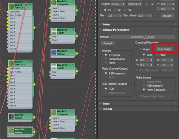Click the output socket of Map #33 Bitmap
The width and height of the screenshot is (179, 139).
point(34,117)
